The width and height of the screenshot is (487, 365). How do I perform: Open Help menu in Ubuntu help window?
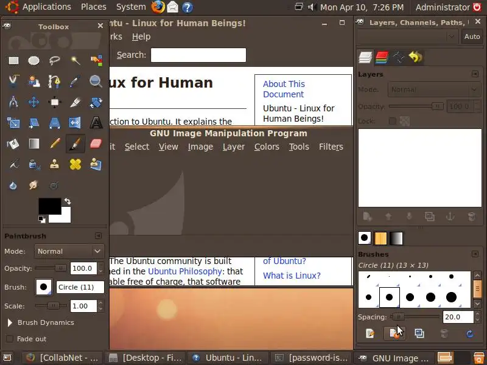pos(141,36)
